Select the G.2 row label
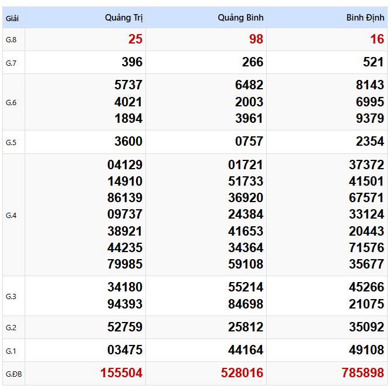 pos(11,327)
